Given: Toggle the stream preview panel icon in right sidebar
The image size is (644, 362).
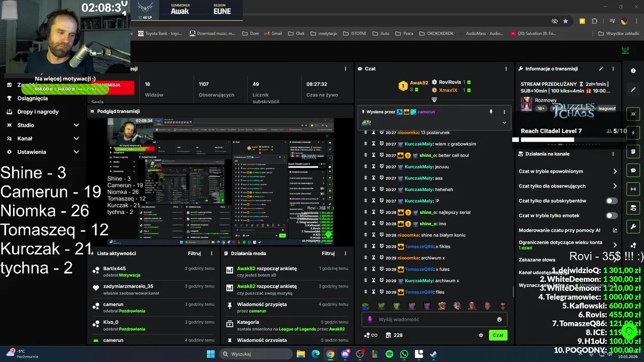Looking at the screenshot, I should 633,114.
